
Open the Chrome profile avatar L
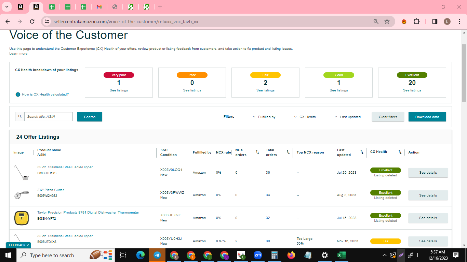[447, 21]
